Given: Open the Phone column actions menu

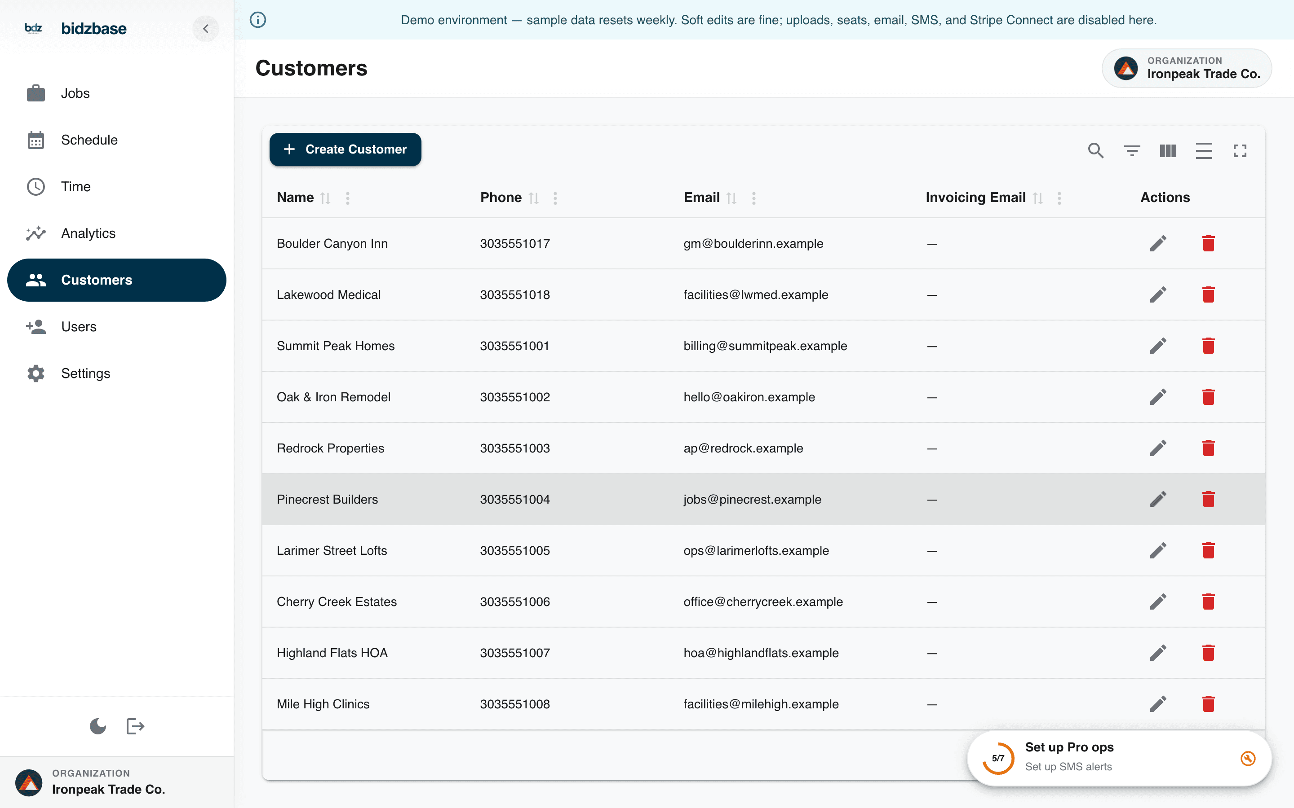Looking at the screenshot, I should (x=555, y=198).
